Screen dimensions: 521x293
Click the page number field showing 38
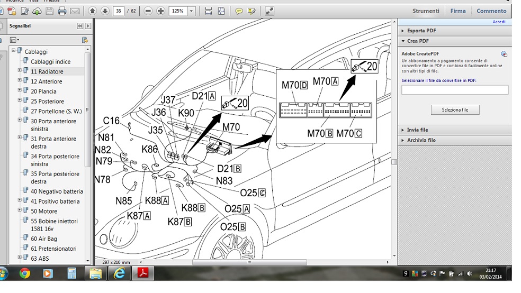click(118, 11)
